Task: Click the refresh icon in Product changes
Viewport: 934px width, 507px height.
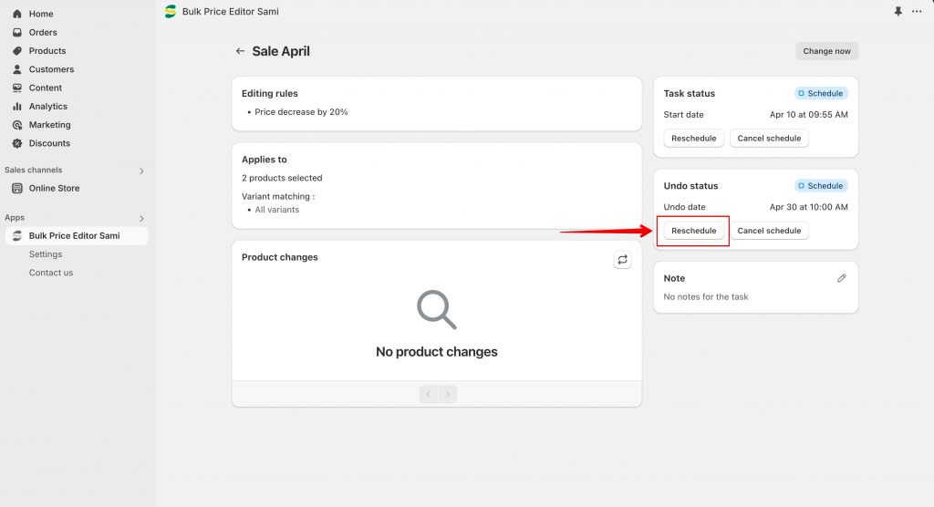Action: pos(622,260)
